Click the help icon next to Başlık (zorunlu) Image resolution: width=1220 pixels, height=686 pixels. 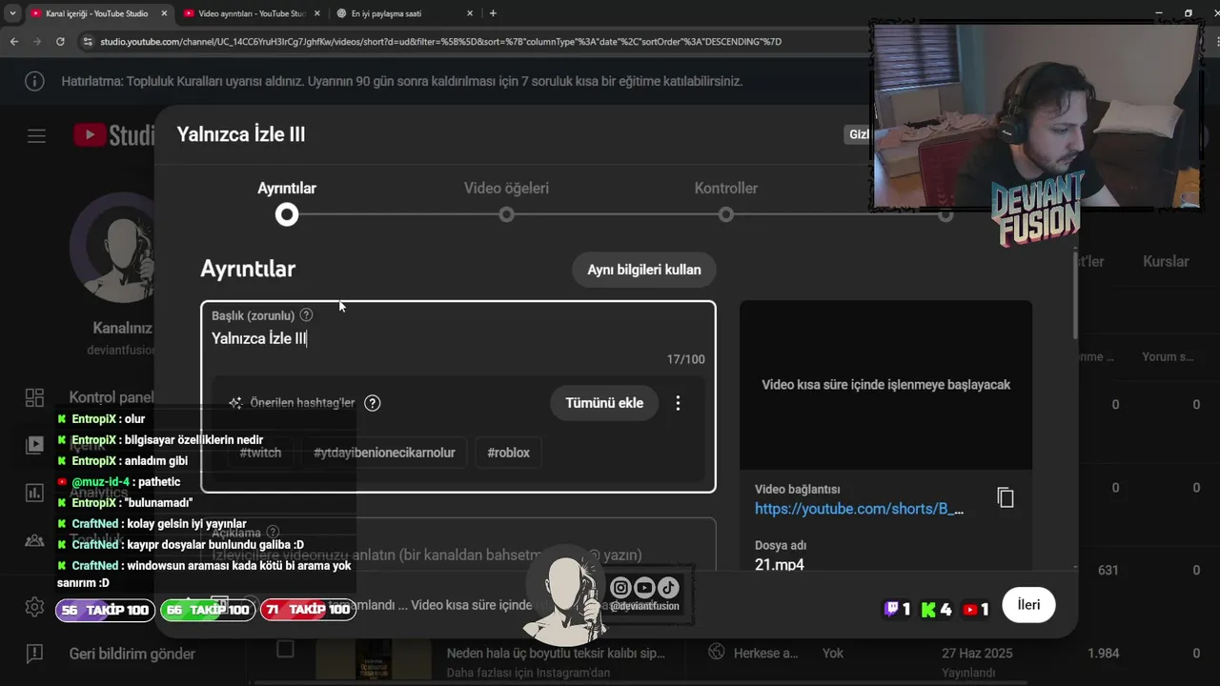point(306,315)
